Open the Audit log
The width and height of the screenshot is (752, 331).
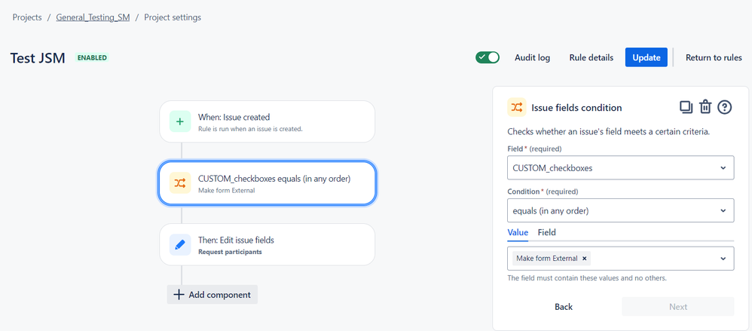coord(532,57)
